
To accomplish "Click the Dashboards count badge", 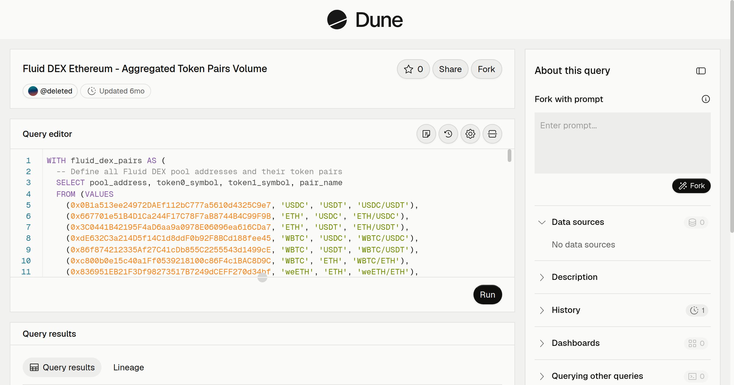I will 696,343.
